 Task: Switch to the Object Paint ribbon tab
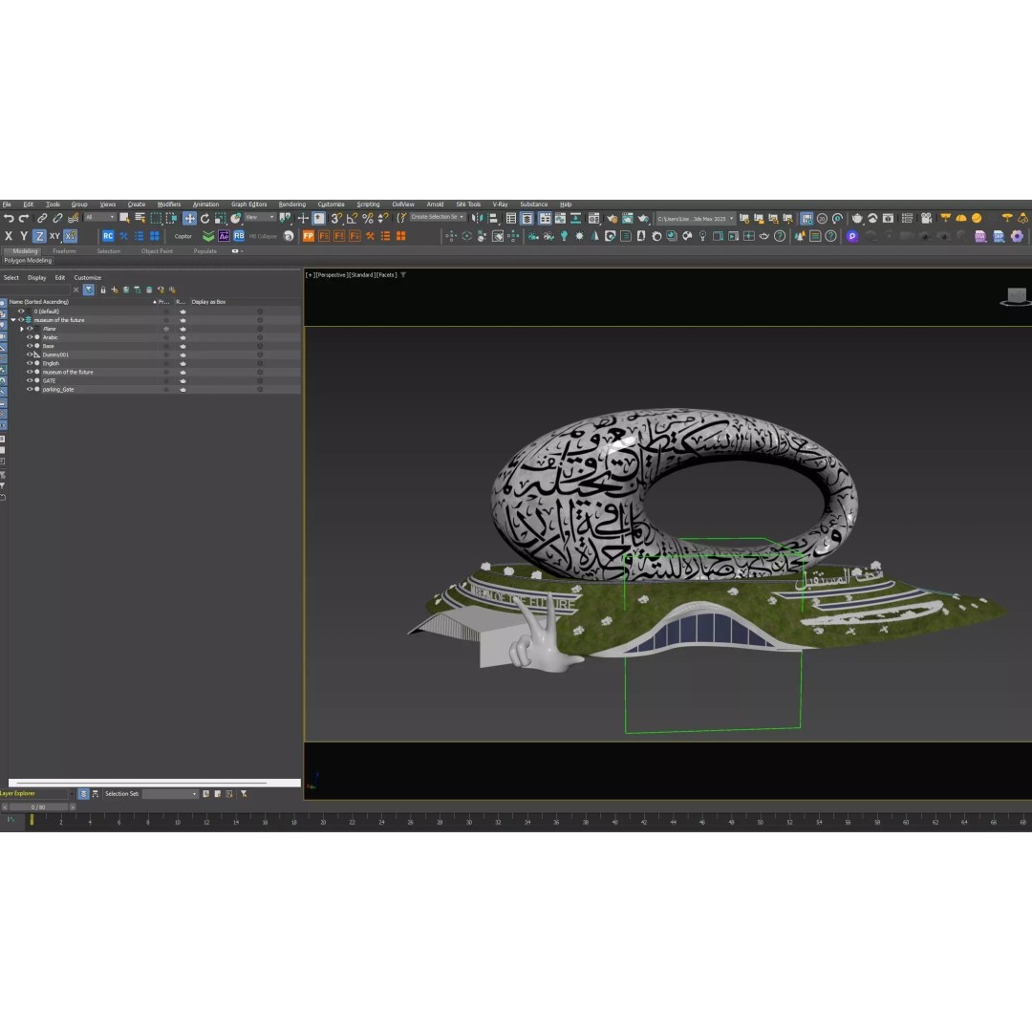[157, 250]
